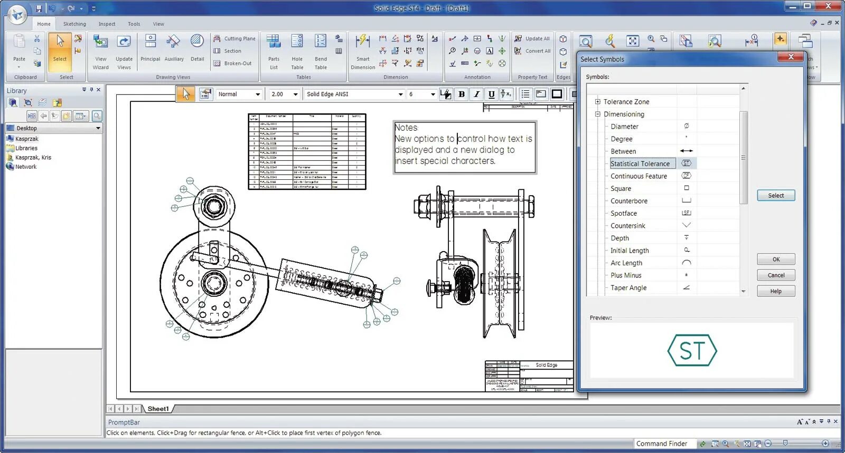This screenshot has width=845, height=453.
Task: Select the Spotface symbol
Action: tap(624, 214)
